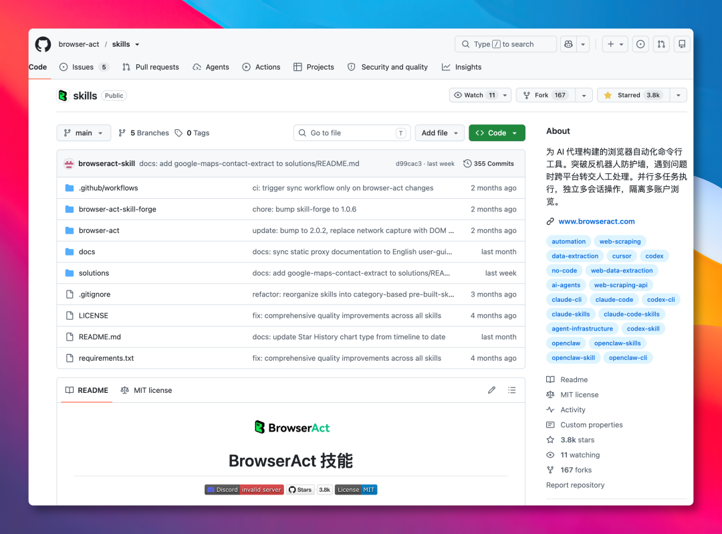
Task: Open the dropdown arrow beside Fork
Action: (584, 96)
